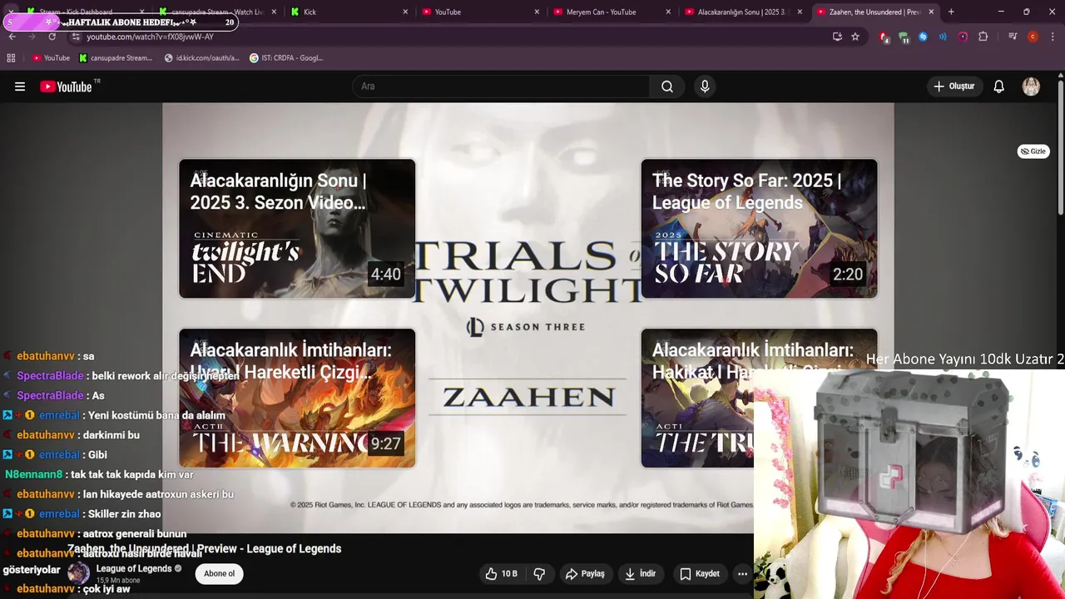This screenshot has height=599, width=1065.
Task: Open more actions three-dot menu
Action: click(742, 574)
